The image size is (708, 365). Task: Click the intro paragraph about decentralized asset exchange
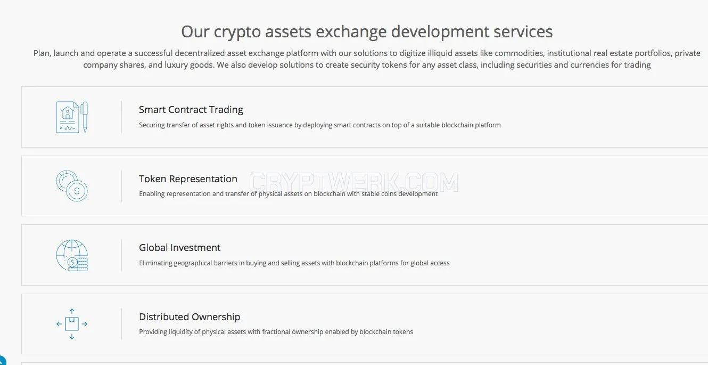click(x=367, y=59)
